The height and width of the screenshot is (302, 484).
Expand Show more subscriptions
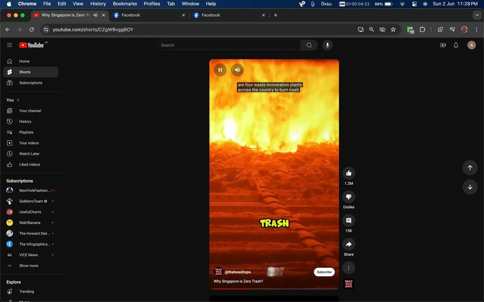click(x=28, y=266)
